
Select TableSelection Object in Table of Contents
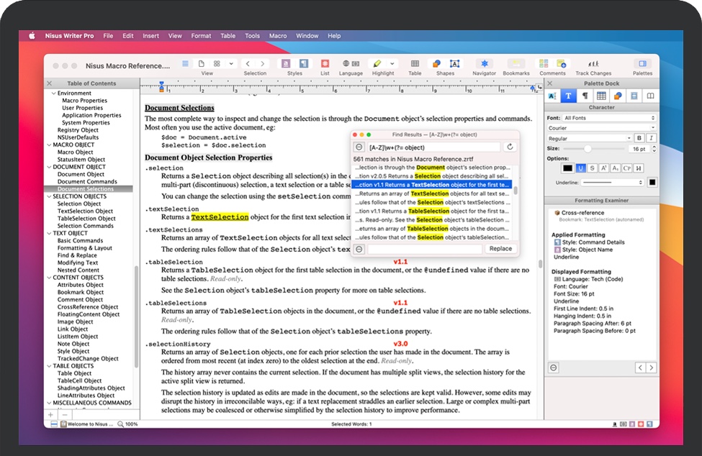86,219
